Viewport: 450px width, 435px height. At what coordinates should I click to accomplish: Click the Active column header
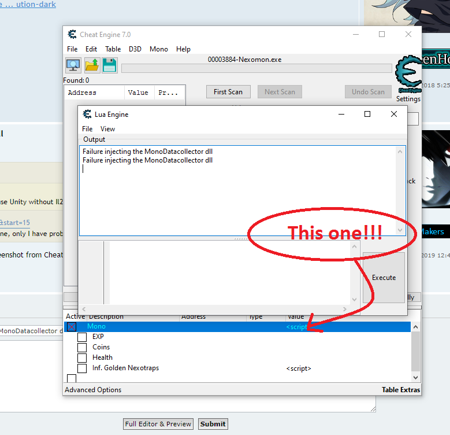pos(75,316)
